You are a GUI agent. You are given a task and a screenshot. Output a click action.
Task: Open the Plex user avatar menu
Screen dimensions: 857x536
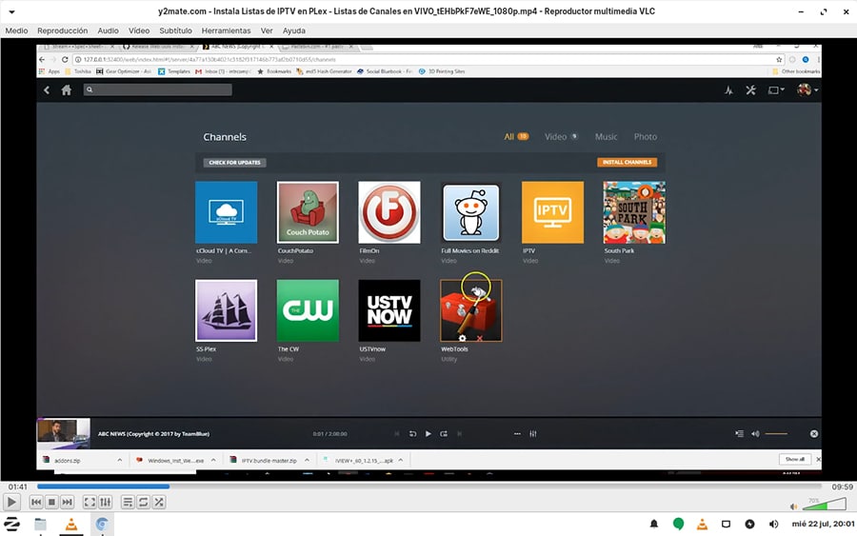pos(807,90)
